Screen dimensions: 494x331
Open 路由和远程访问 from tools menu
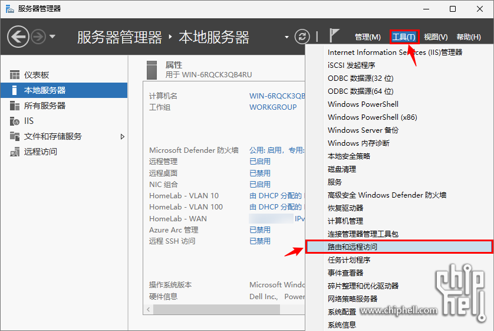(x=399, y=247)
